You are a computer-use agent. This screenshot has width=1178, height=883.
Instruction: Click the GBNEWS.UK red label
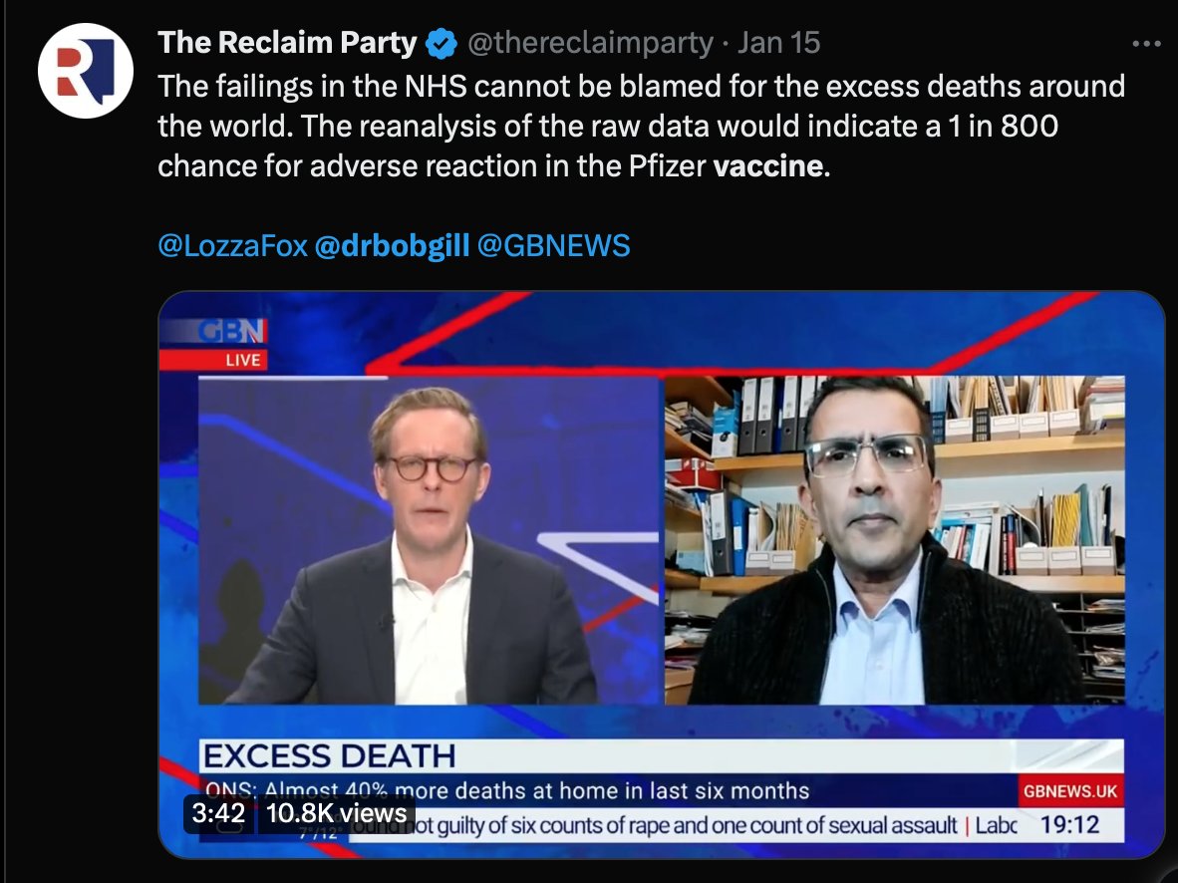click(1069, 791)
